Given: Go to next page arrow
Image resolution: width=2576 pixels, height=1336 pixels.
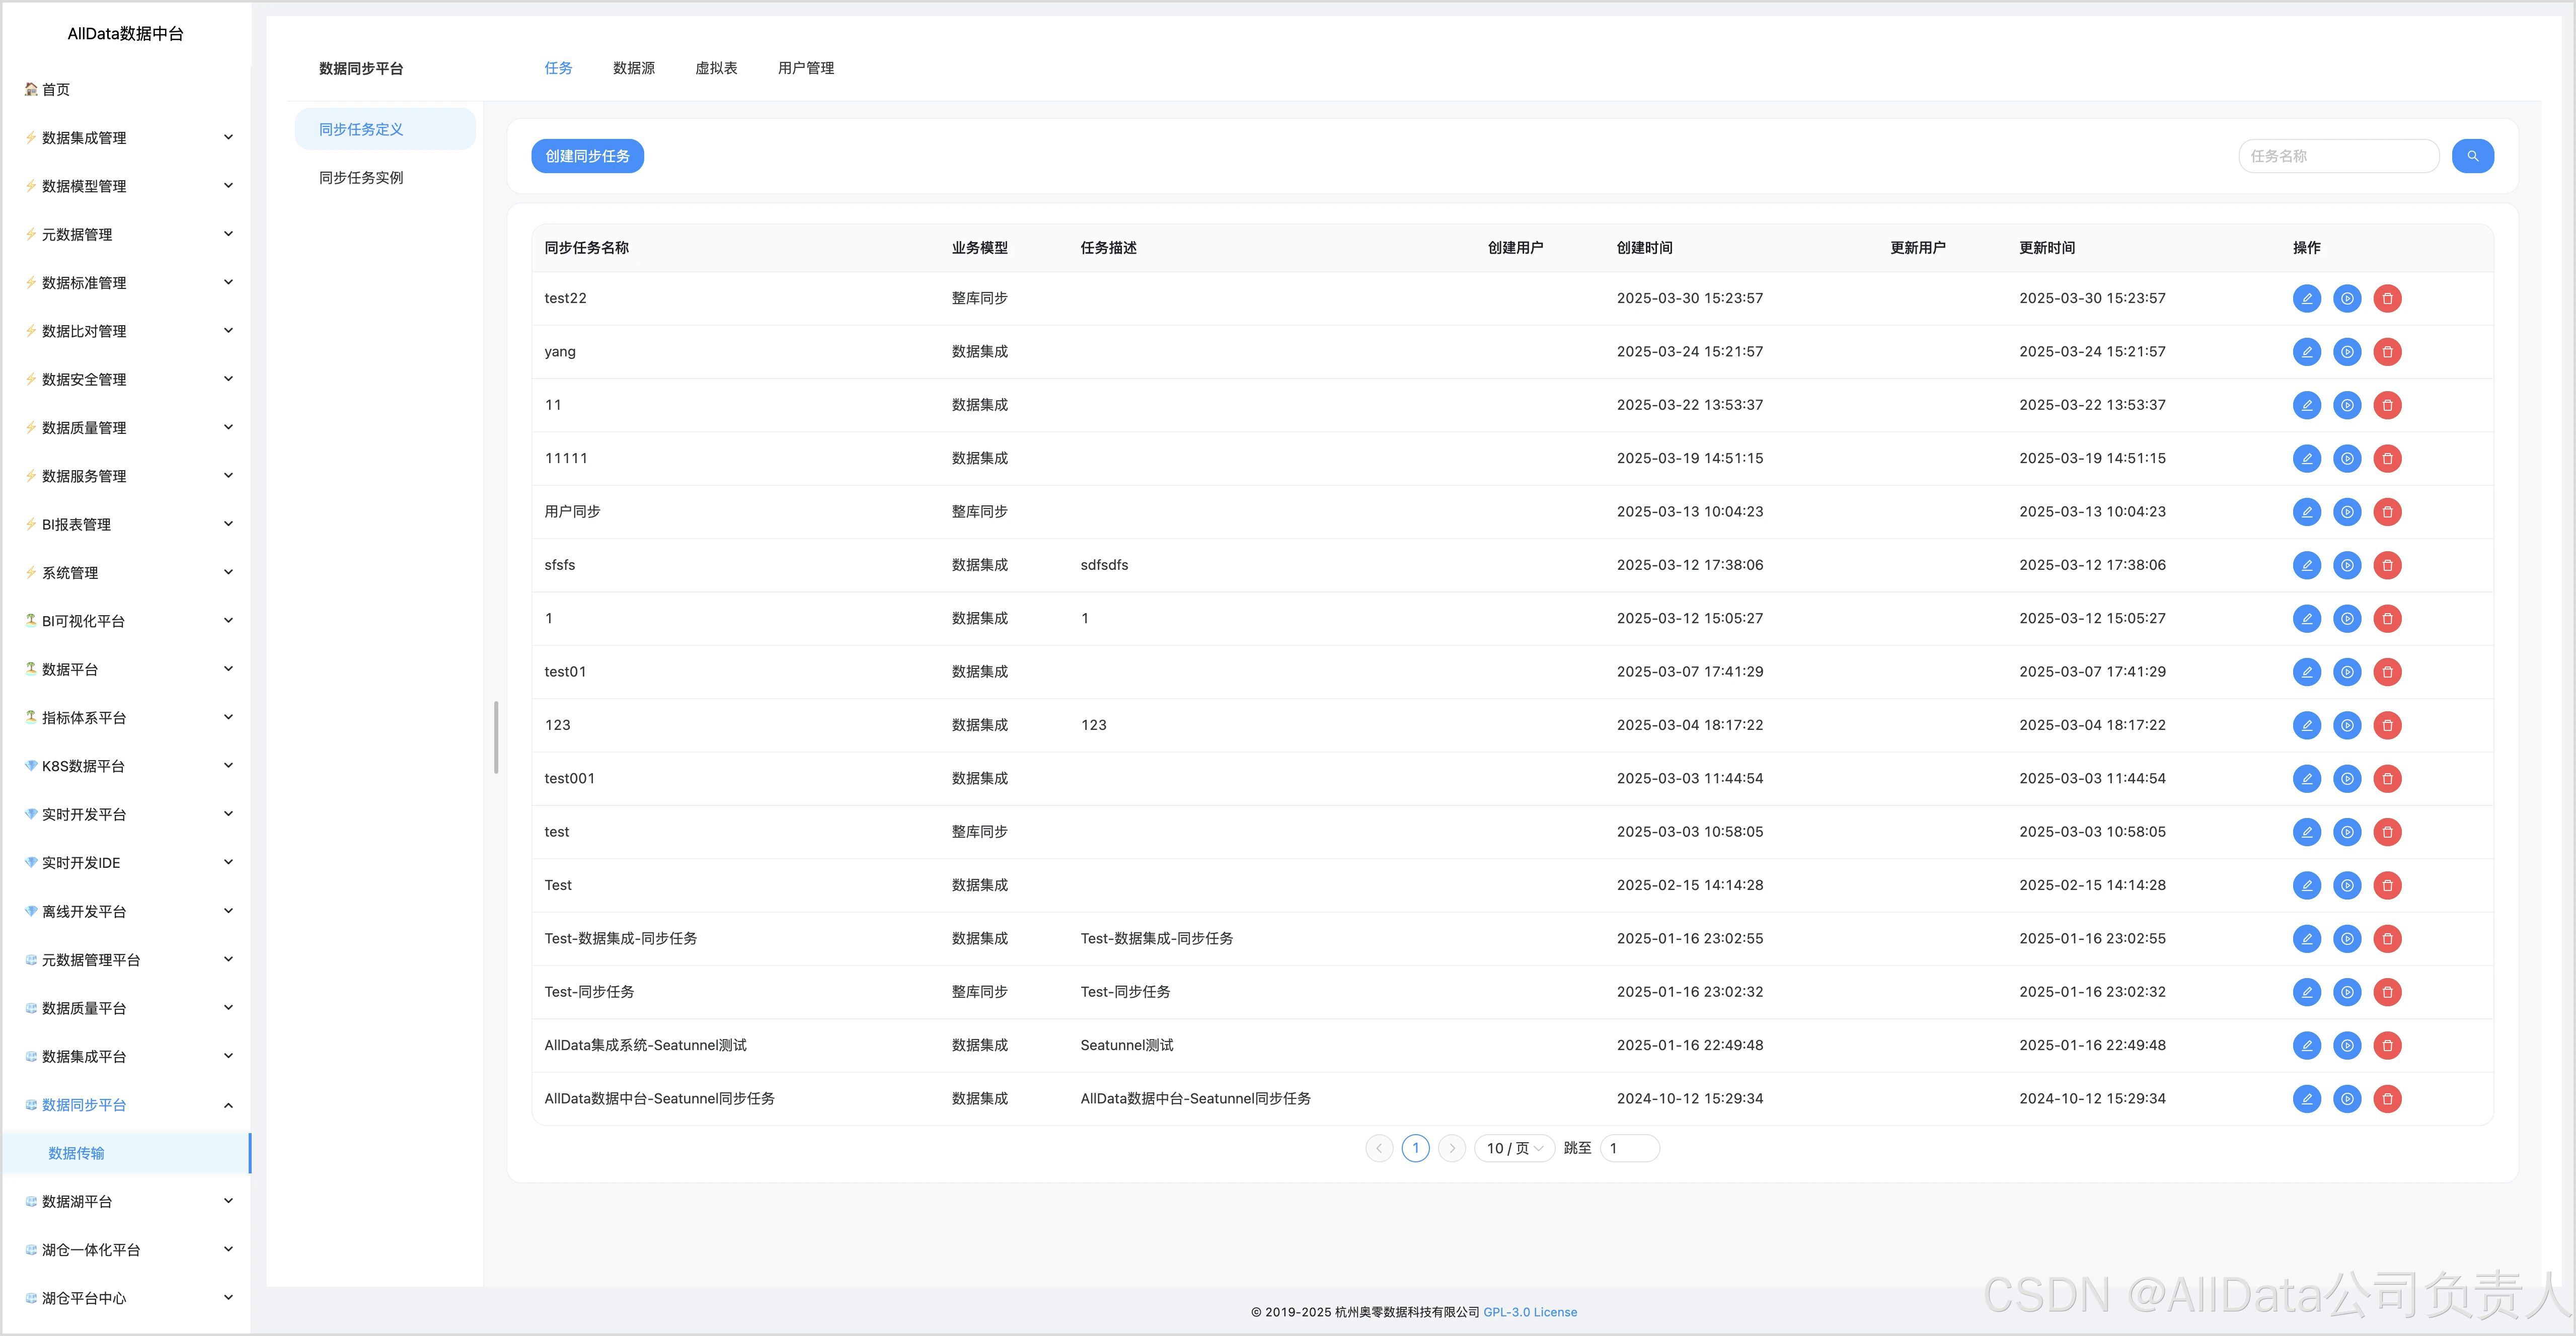Looking at the screenshot, I should tap(1452, 1148).
